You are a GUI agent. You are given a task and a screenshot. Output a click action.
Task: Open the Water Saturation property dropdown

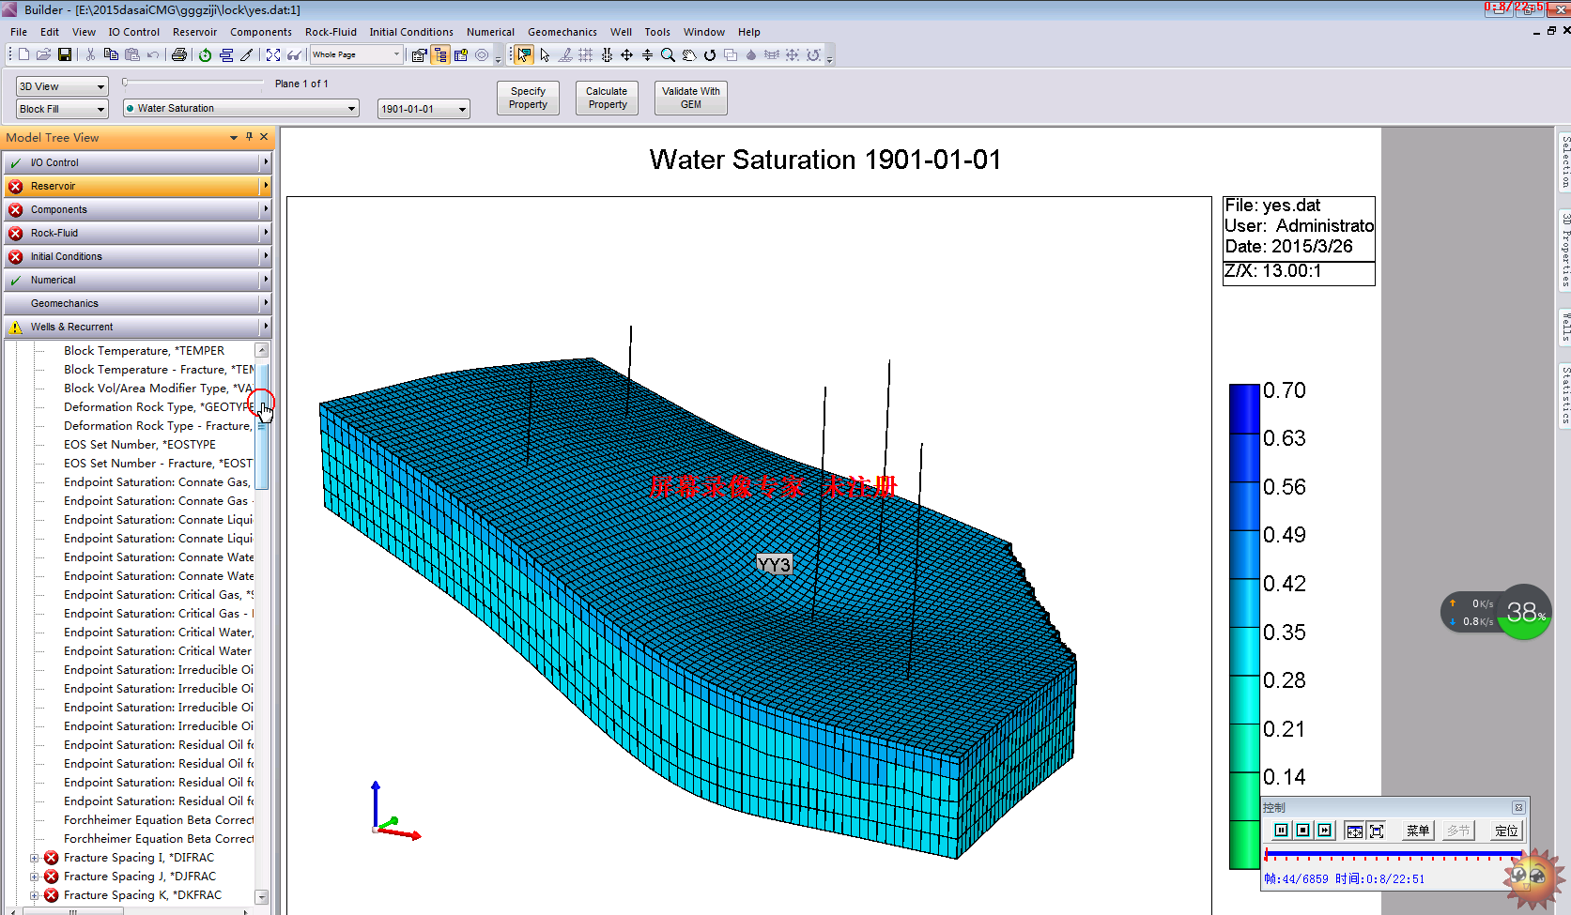tap(241, 109)
